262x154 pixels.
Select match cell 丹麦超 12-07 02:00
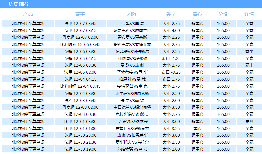pos(80,37)
